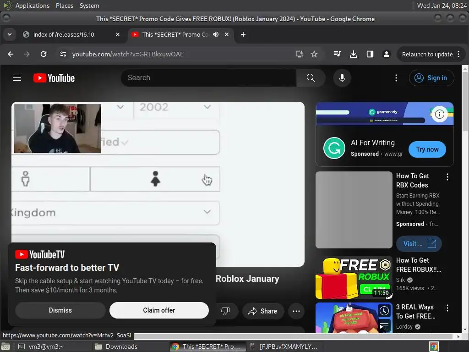The width and height of the screenshot is (469, 352).
Task: Toggle Chrome side panel icon
Action: point(370,54)
